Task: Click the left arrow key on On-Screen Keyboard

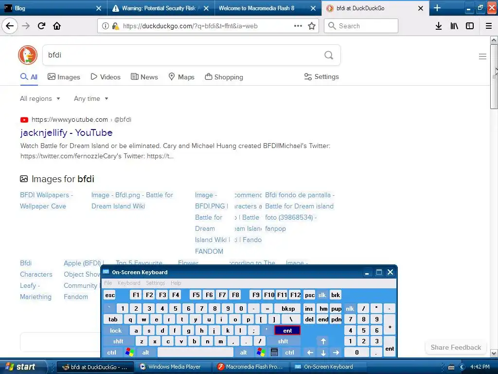Action: 310,353
